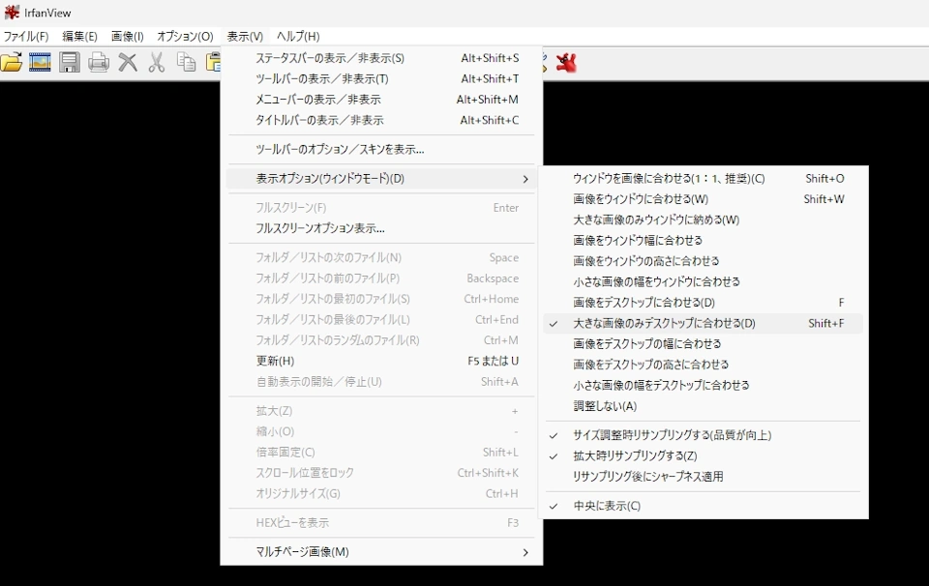Viewport: 929px width, 586px height.
Task: Open the オプション(O) menu
Action: [185, 36]
